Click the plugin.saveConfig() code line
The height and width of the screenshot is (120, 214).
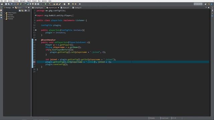57,64
